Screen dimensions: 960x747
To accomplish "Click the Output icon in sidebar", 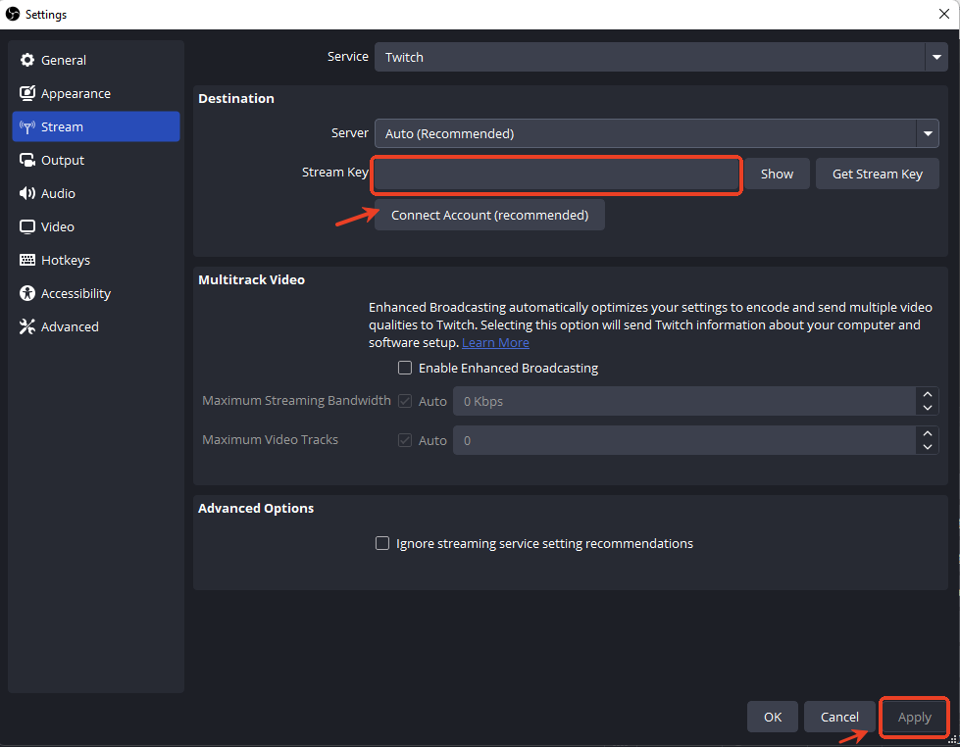I will click(x=27, y=161).
